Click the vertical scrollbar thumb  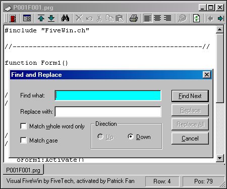click(x=220, y=68)
